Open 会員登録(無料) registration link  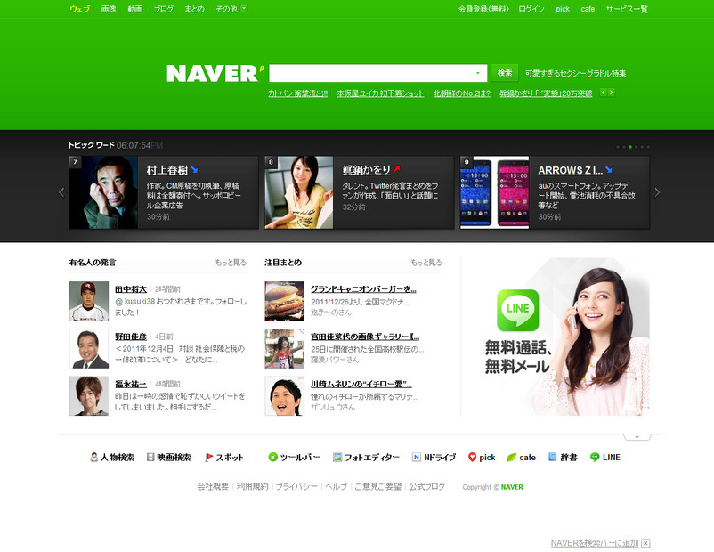(483, 9)
